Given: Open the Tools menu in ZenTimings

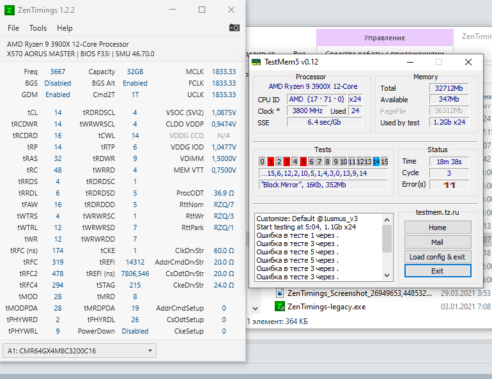Looking at the screenshot, I should tap(38, 28).
